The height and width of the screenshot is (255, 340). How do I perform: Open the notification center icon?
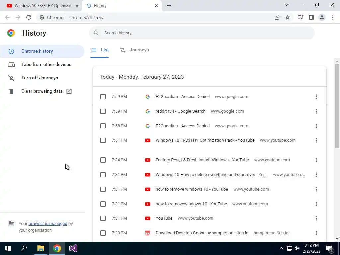point(330,248)
